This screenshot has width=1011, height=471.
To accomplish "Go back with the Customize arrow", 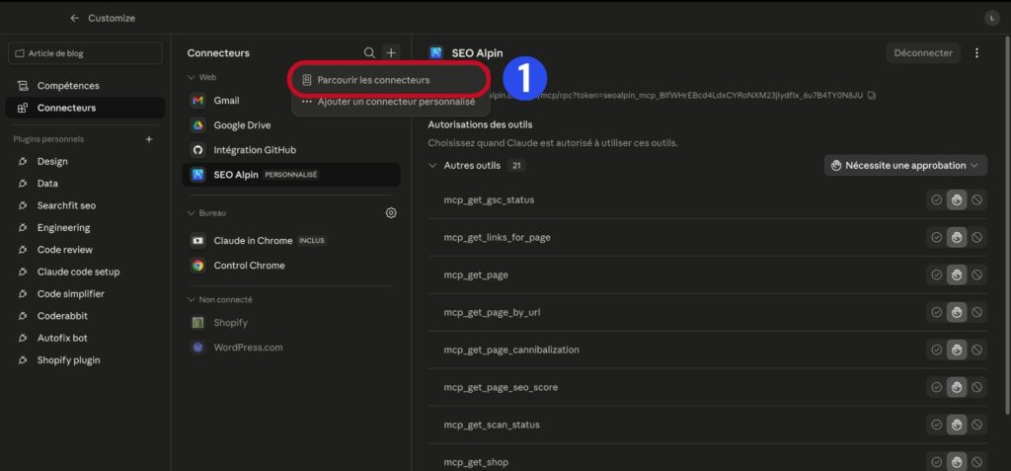I will tap(75, 18).
